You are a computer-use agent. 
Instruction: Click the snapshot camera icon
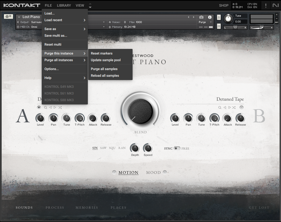click(x=201, y=17)
